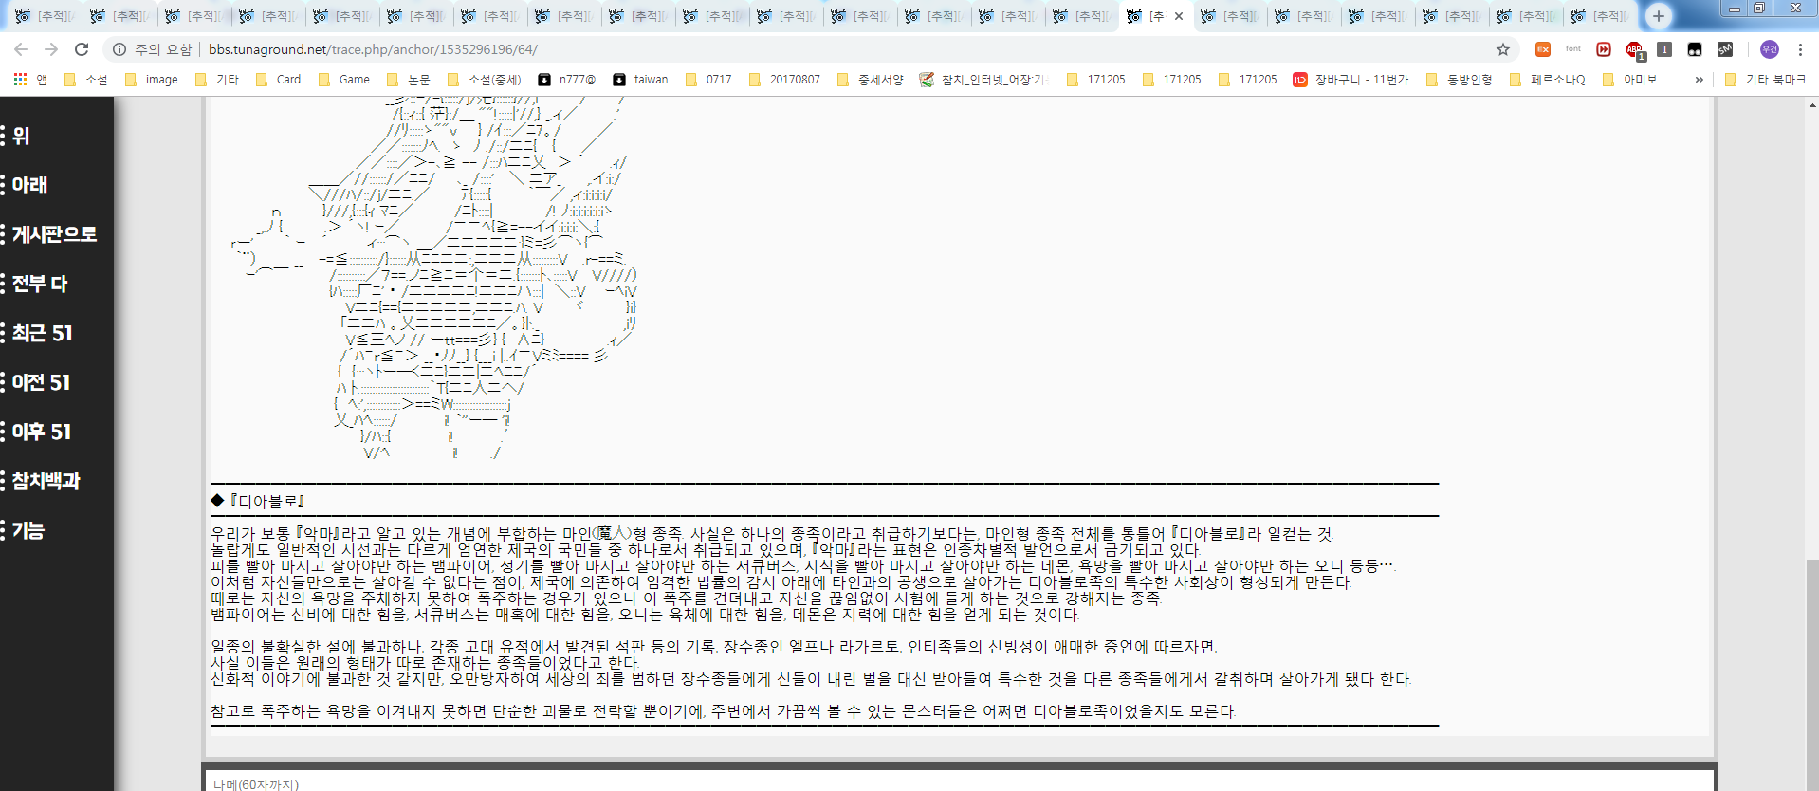Click the 게시판으로 sidebar link

(x=54, y=234)
